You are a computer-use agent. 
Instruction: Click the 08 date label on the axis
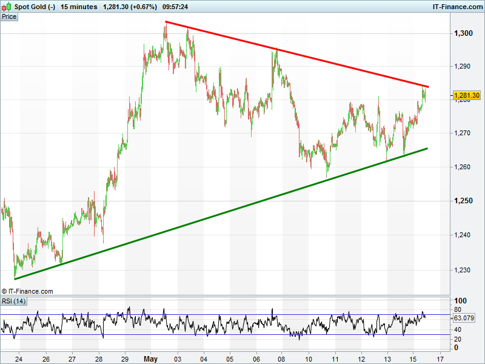tap(282, 359)
